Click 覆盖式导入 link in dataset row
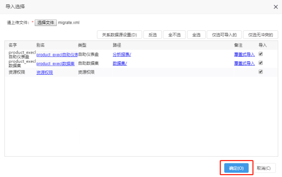The width and height of the screenshot is (282, 177). [x=244, y=64]
